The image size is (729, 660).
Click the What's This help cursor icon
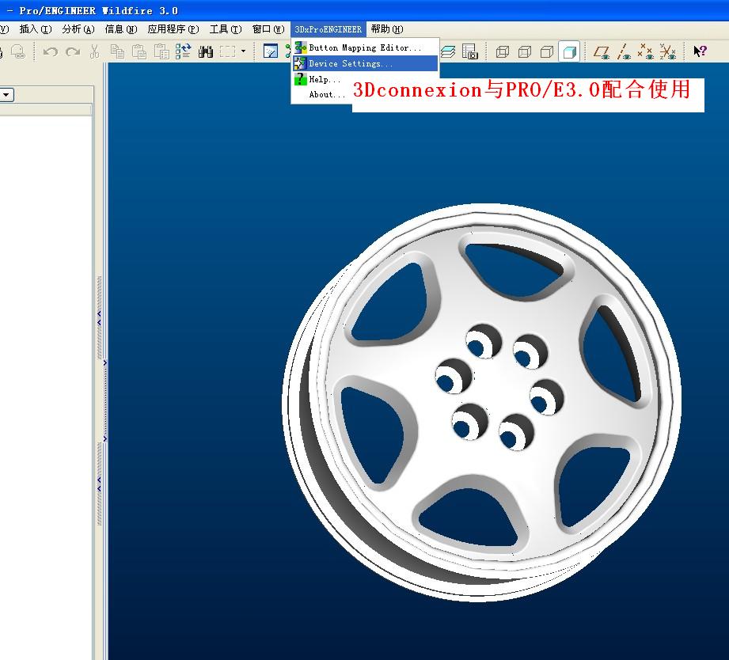click(700, 51)
